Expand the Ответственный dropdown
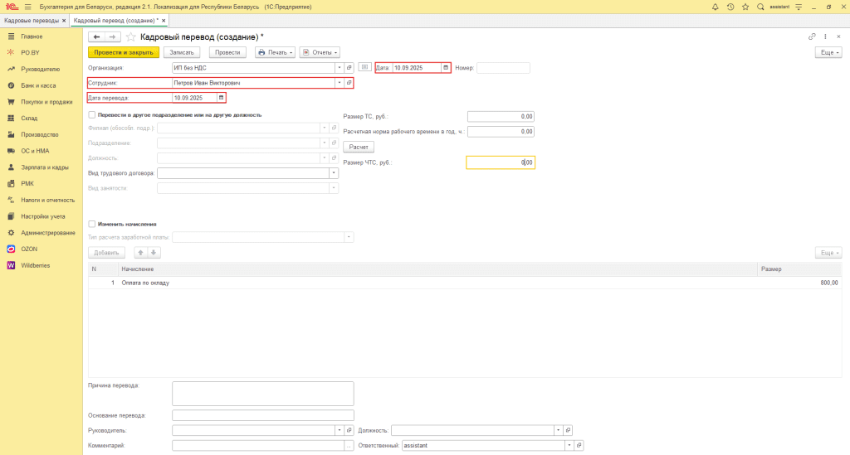Viewport: 850px width, 455px height. (569, 446)
